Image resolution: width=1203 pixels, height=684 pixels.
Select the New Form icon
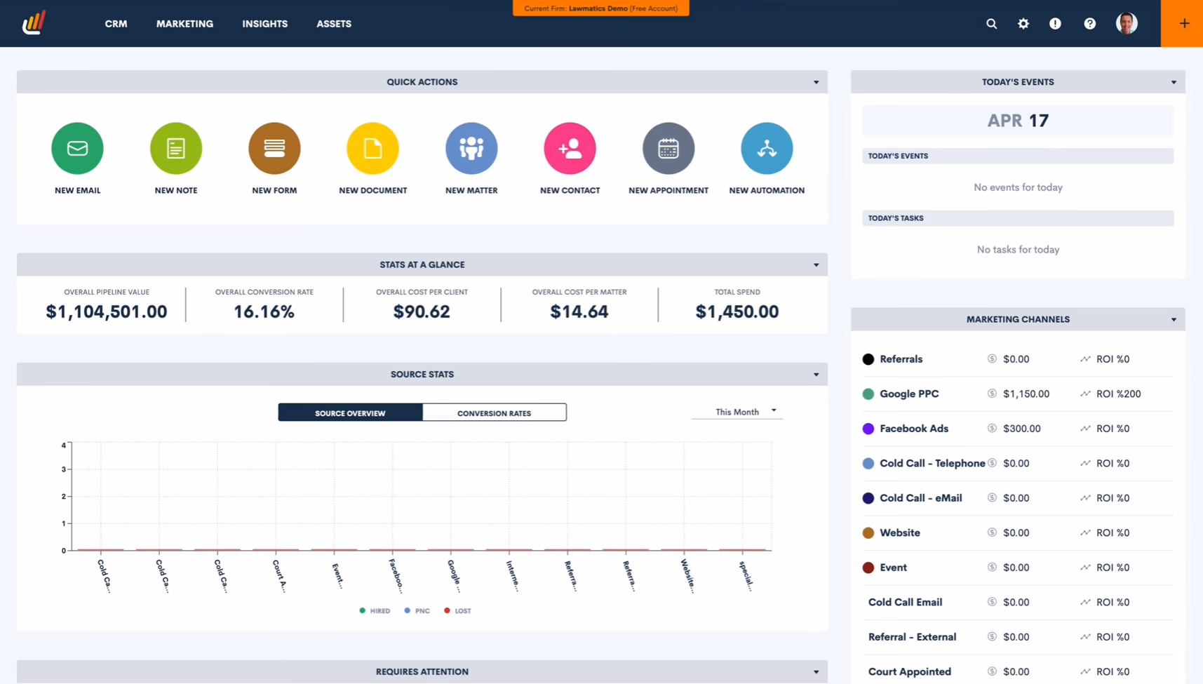click(274, 148)
